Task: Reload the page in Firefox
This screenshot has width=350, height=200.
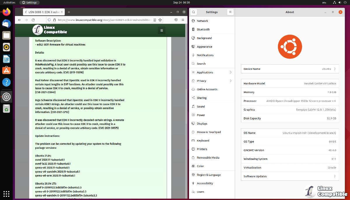Action: coord(33,20)
